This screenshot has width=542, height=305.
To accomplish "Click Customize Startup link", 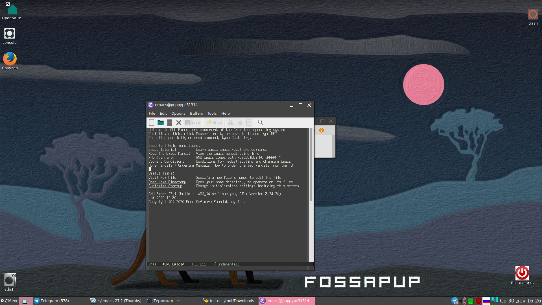I will click(165, 186).
